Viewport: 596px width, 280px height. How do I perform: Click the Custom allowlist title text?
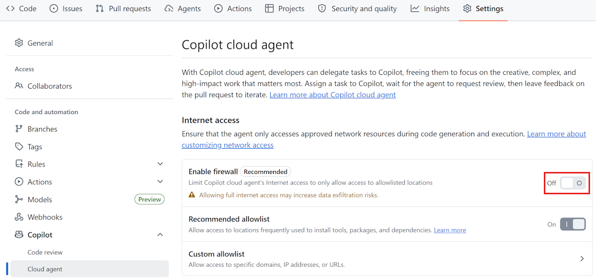pos(217,254)
